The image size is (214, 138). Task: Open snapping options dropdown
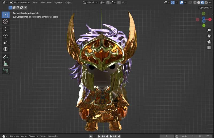click(x=113, y=2)
